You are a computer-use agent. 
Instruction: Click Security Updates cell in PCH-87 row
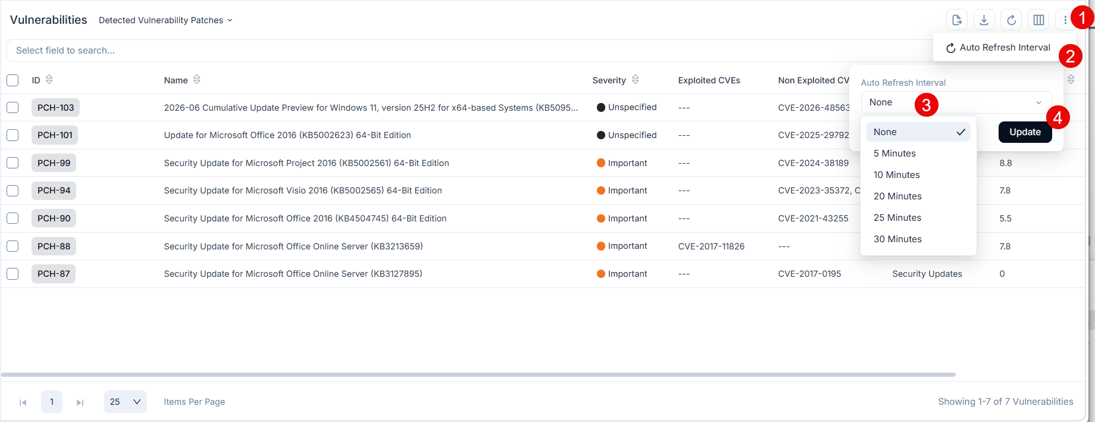point(927,274)
